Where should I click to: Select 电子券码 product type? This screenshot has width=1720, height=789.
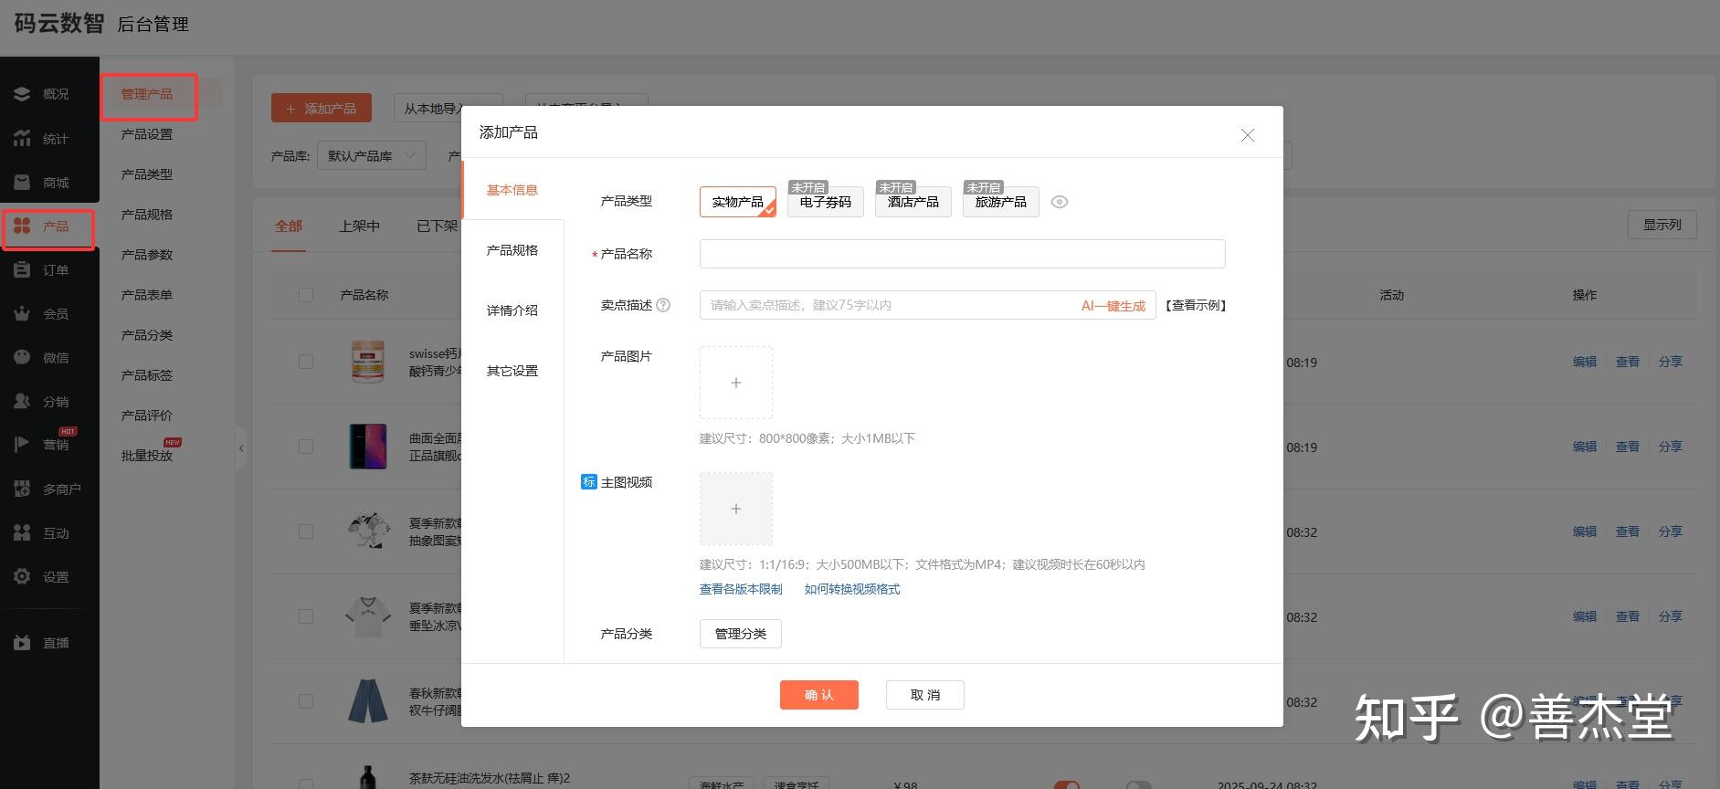pos(826,202)
